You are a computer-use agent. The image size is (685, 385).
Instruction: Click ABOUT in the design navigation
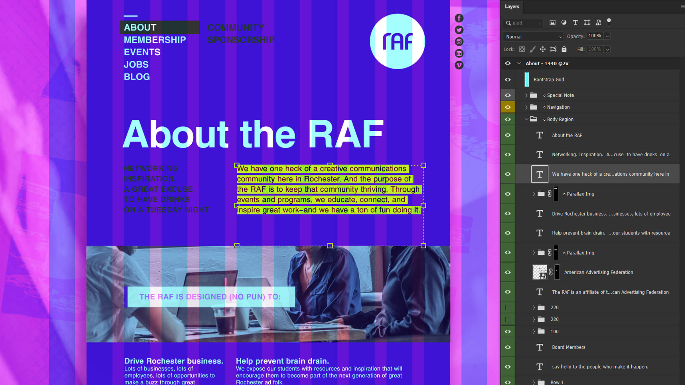click(140, 27)
